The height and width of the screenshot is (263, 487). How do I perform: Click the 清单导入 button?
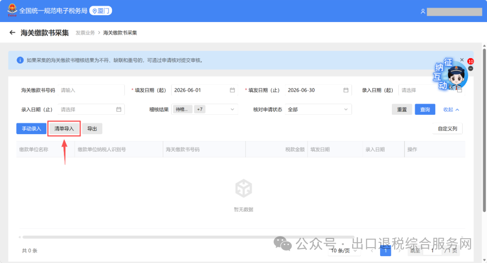[64, 129]
